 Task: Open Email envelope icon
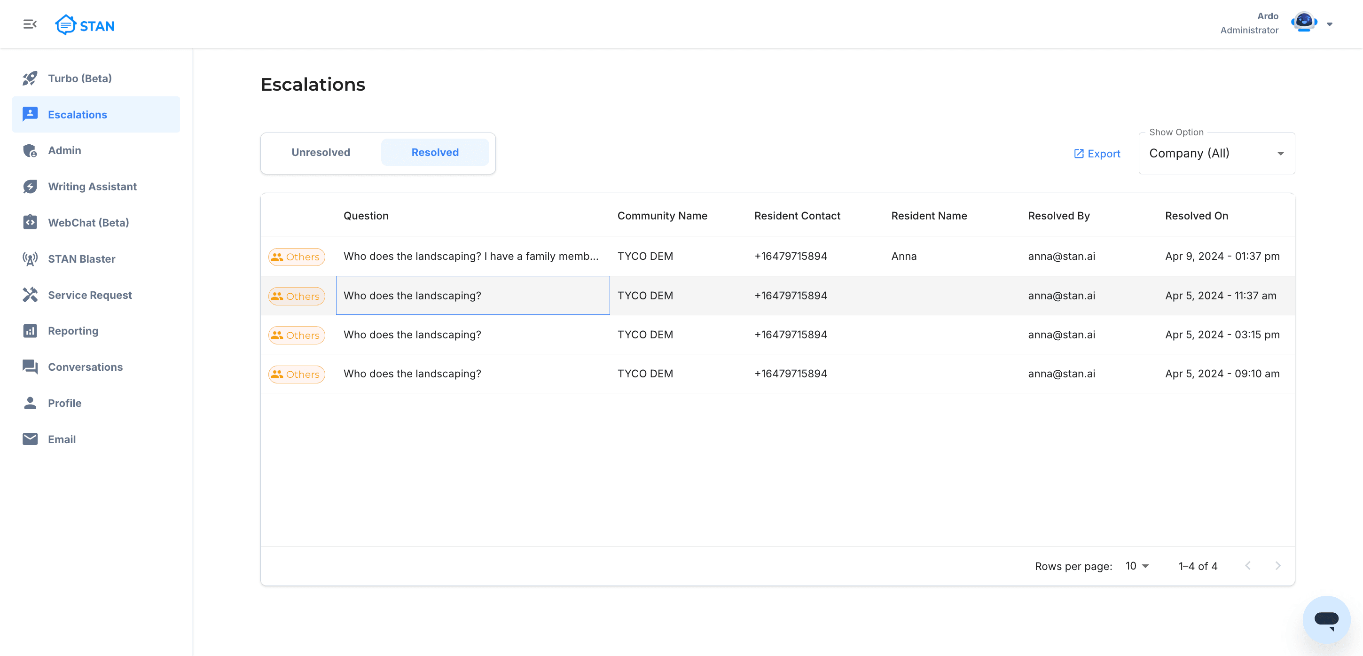(x=30, y=439)
